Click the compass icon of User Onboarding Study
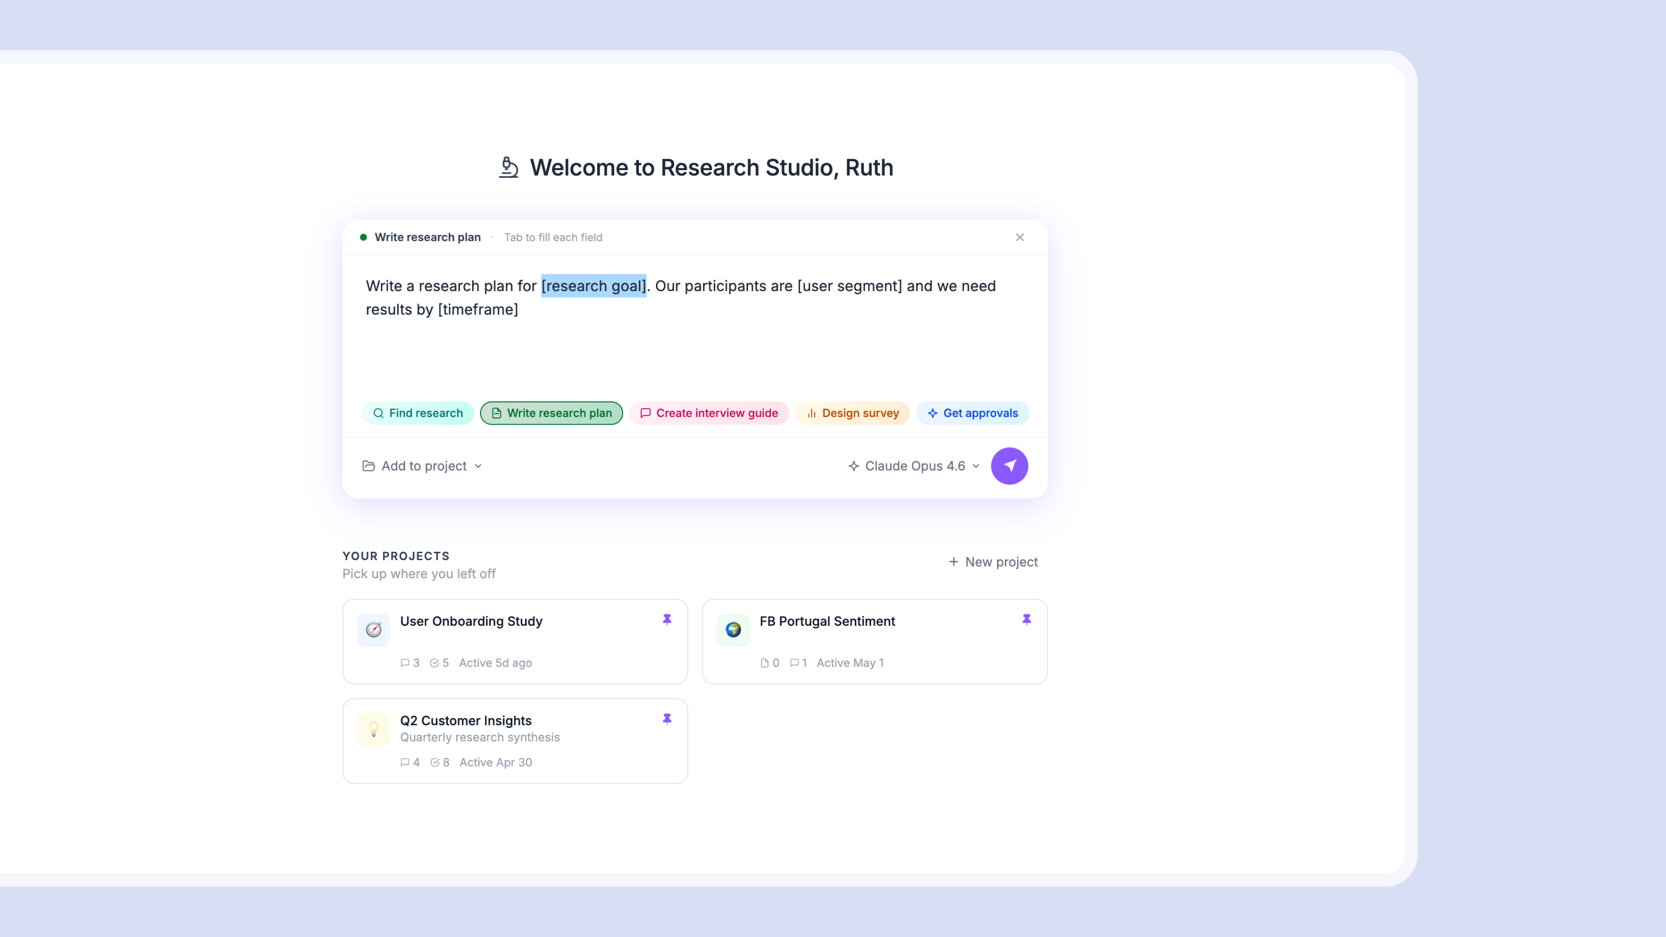1666x937 pixels. coord(374,630)
